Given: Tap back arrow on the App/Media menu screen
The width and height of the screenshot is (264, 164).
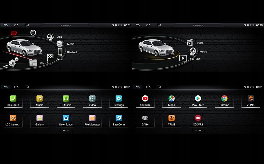Looking at the screenshot, I should coord(6,25).
